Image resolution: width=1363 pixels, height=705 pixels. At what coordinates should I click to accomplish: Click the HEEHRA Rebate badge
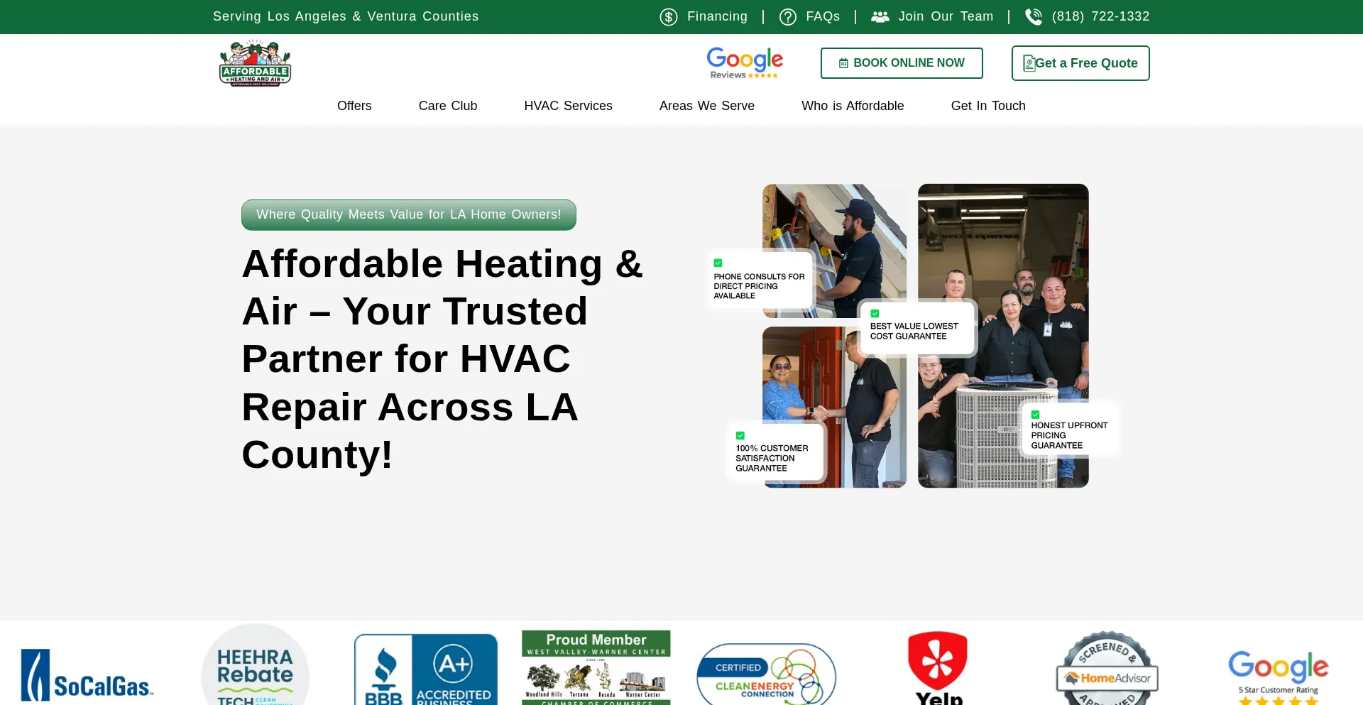tap(255, 665)
